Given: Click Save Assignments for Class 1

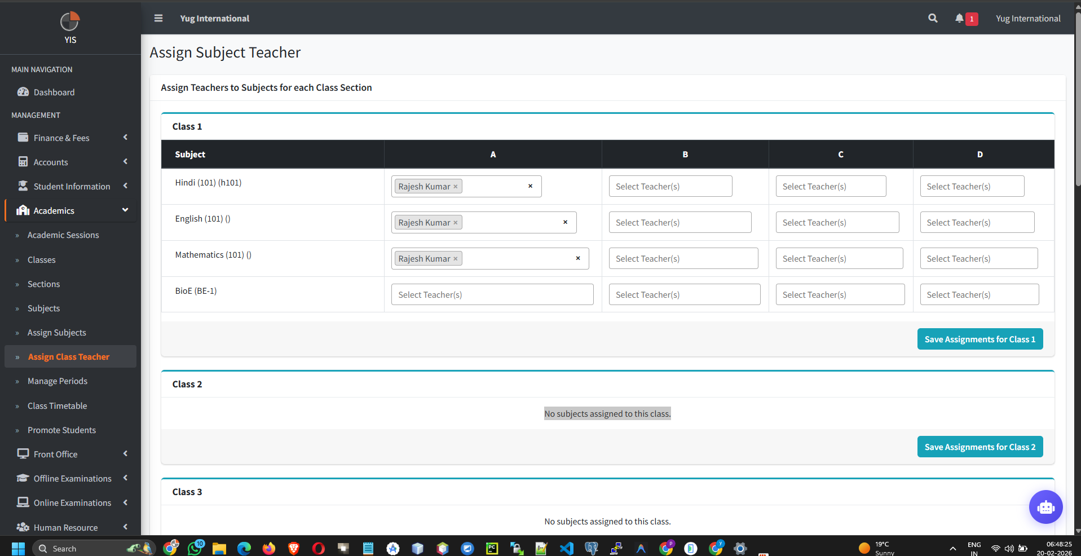Looking at the screenshot, I should point(979,339).
